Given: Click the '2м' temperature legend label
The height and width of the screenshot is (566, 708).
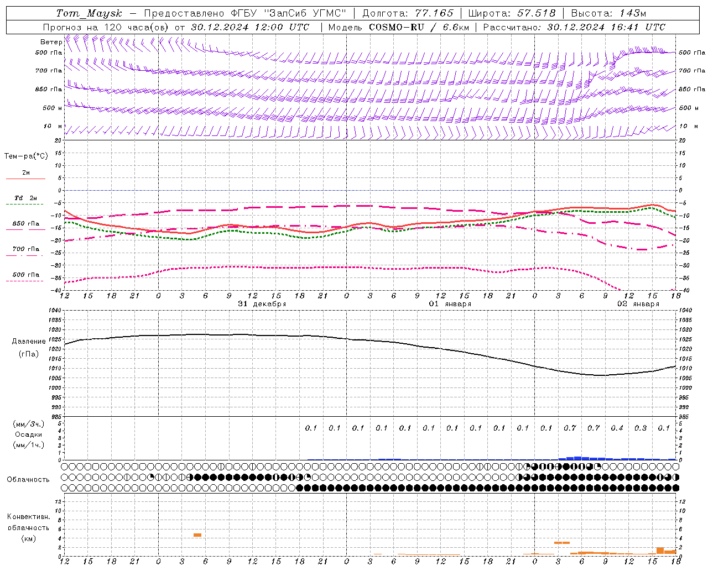Looking at the screenshot, I should [26, 172].
